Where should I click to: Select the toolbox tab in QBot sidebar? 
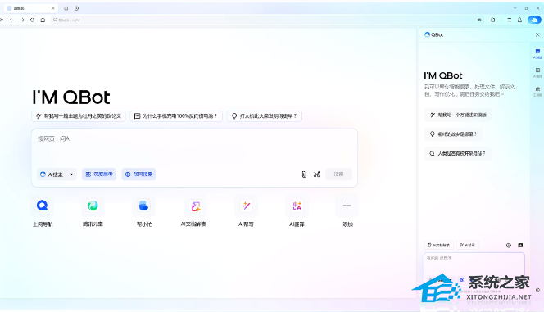537,91
